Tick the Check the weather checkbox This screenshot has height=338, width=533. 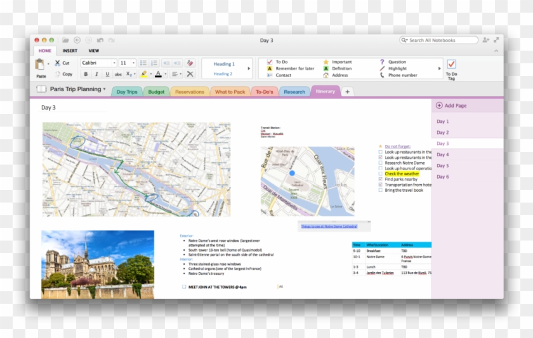click(380, 173)
